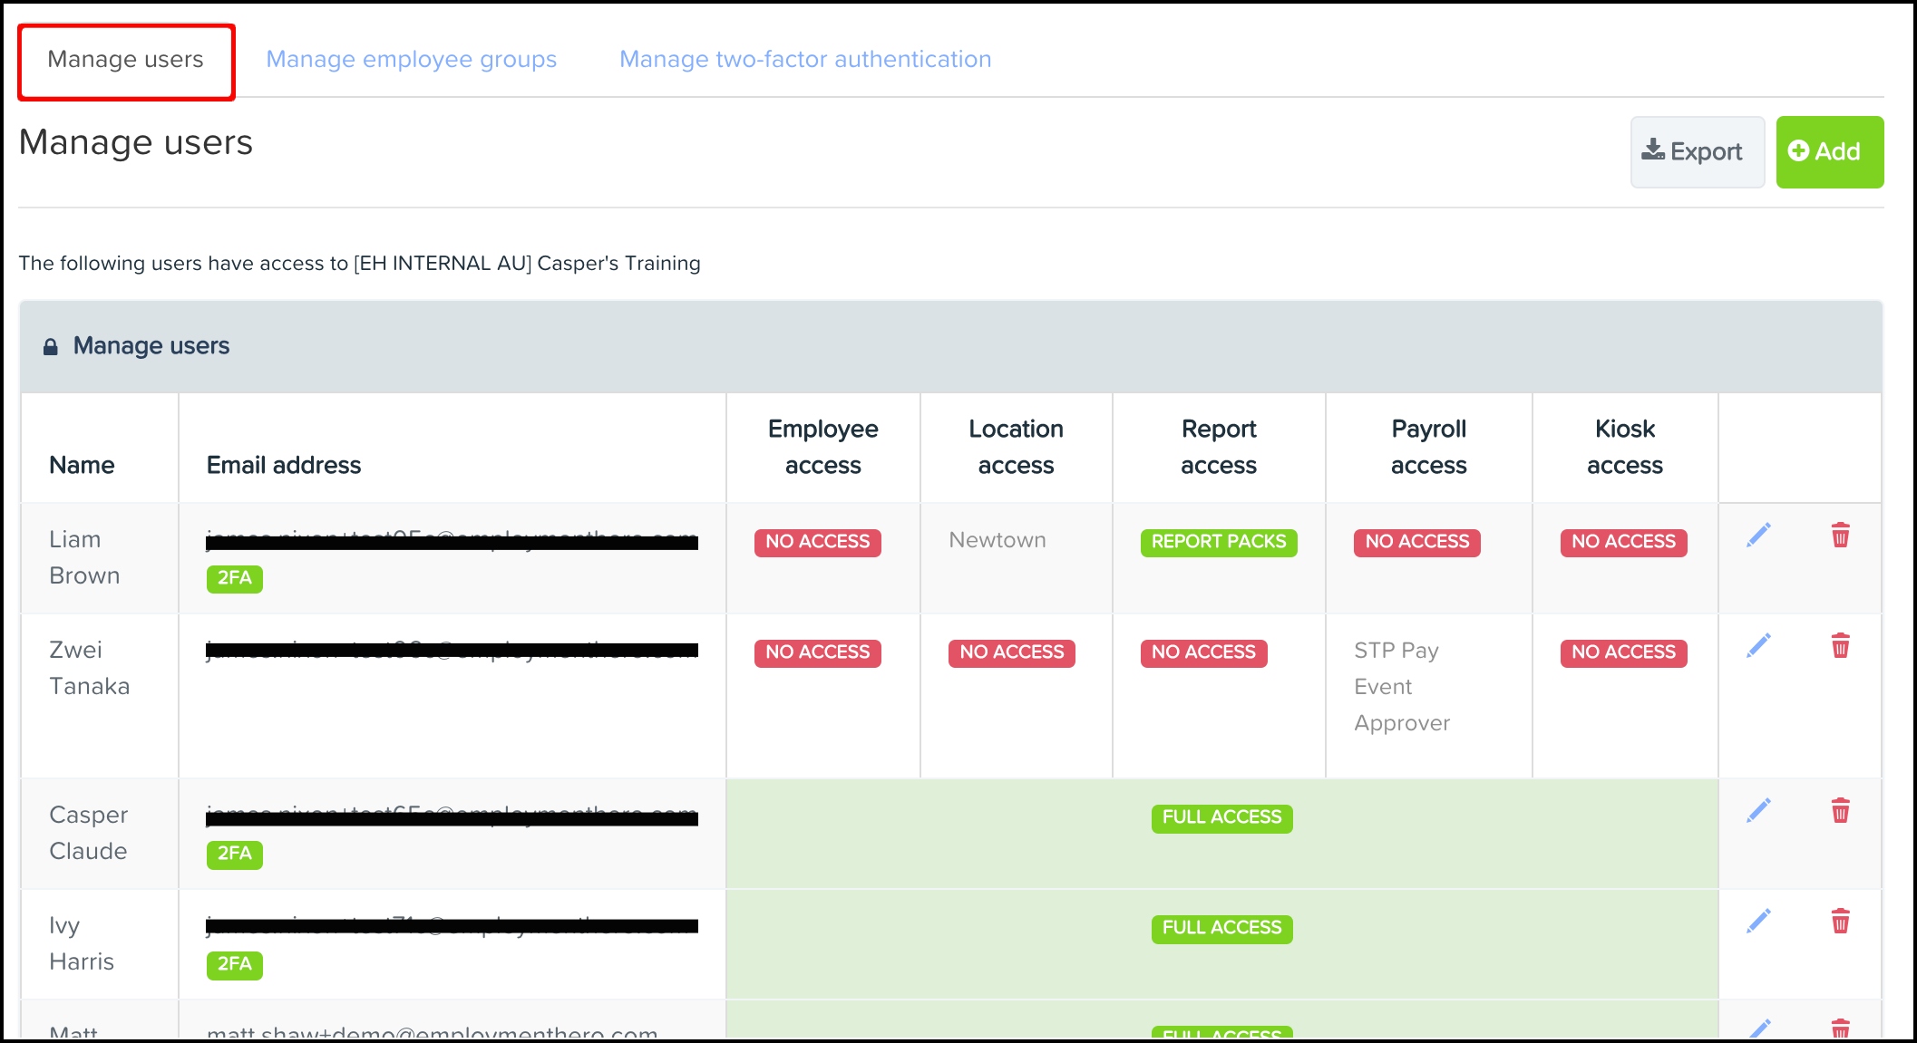Click Casper Claude's FULL ACCESS badge
The image size is (1917, 1043).
[x=1221, y=817]
